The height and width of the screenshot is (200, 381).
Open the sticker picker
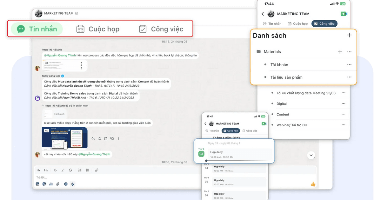[x=44, y=184]
